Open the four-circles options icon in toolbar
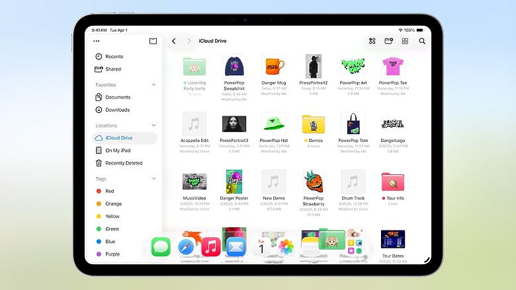This screenshot has height=290, width=516. tap(372, 41)
